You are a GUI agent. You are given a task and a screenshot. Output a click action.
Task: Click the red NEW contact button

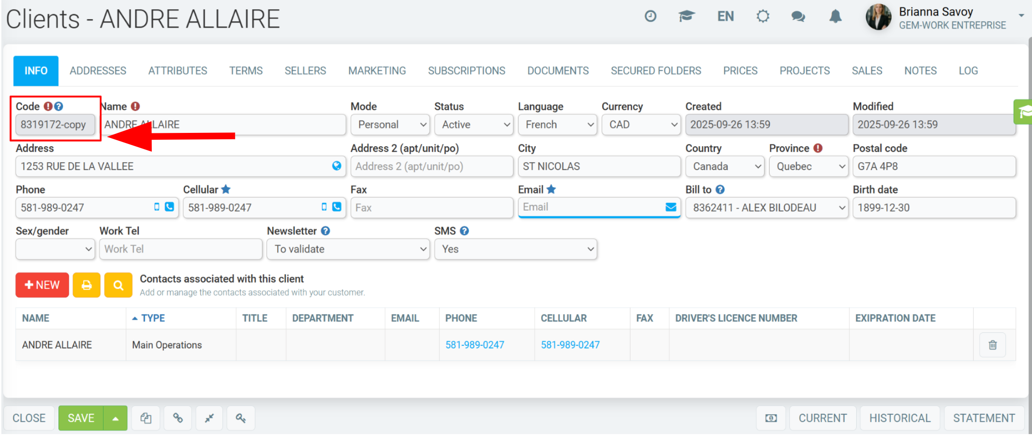42,285
